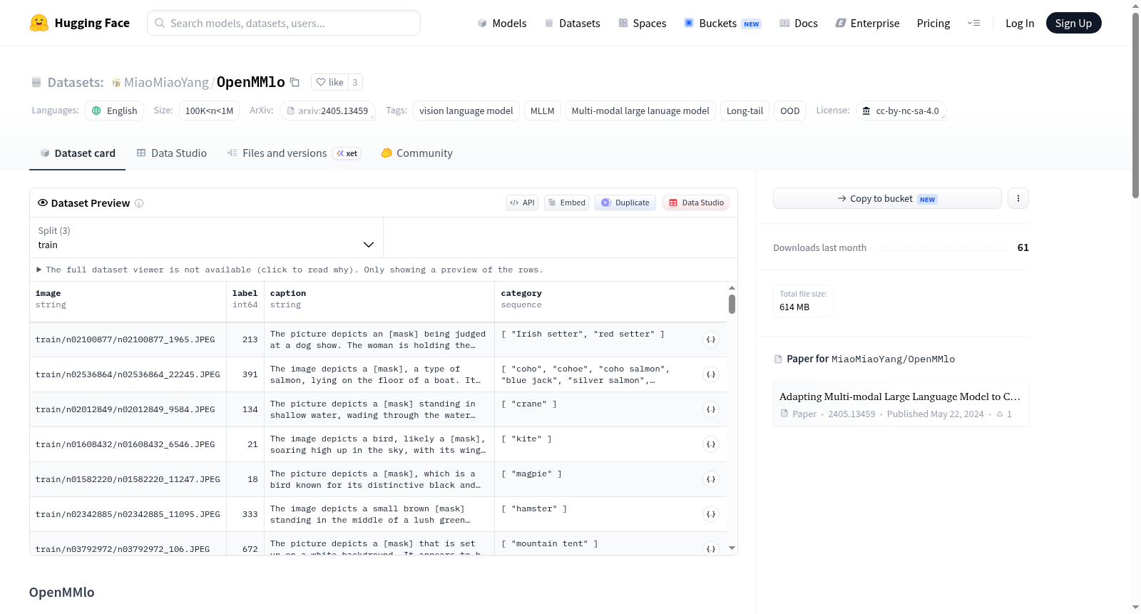Open the Datasets breadcrumb link

(x=76, y=82)
